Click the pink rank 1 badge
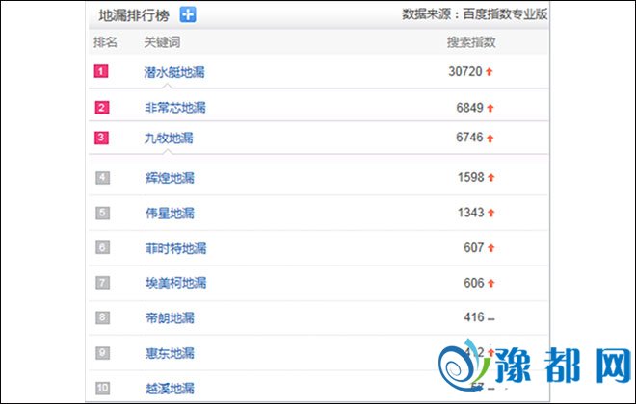The height and width of the screenshot is (404, 636). tap(102, 71)
